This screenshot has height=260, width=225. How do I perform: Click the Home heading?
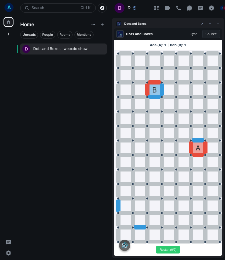(27, 24)
